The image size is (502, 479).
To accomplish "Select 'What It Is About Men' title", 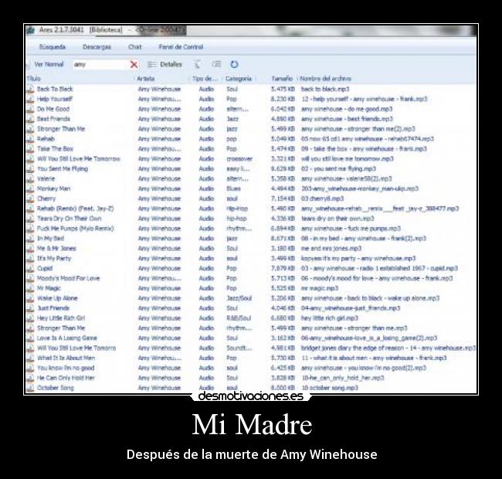I will [x=66, y=358].
